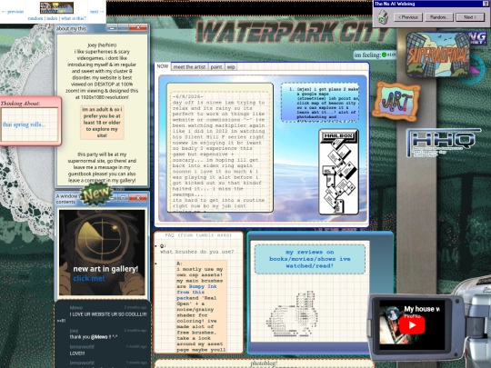Click 'LOVE!!!' comment by lemonworld
The height and width of the screenshot is (368, 491).
click(x=77, y=353)
